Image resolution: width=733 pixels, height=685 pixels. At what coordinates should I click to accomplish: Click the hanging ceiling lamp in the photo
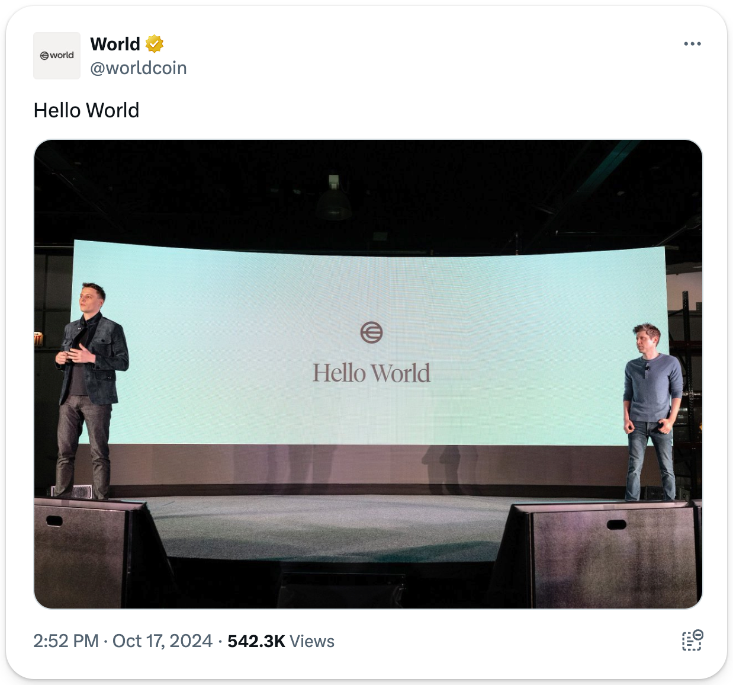coord(333,201)
